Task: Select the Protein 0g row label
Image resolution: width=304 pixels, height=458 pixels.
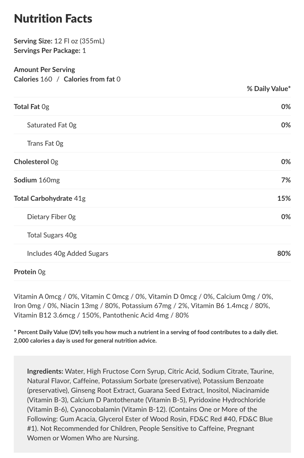Action: 30,272
